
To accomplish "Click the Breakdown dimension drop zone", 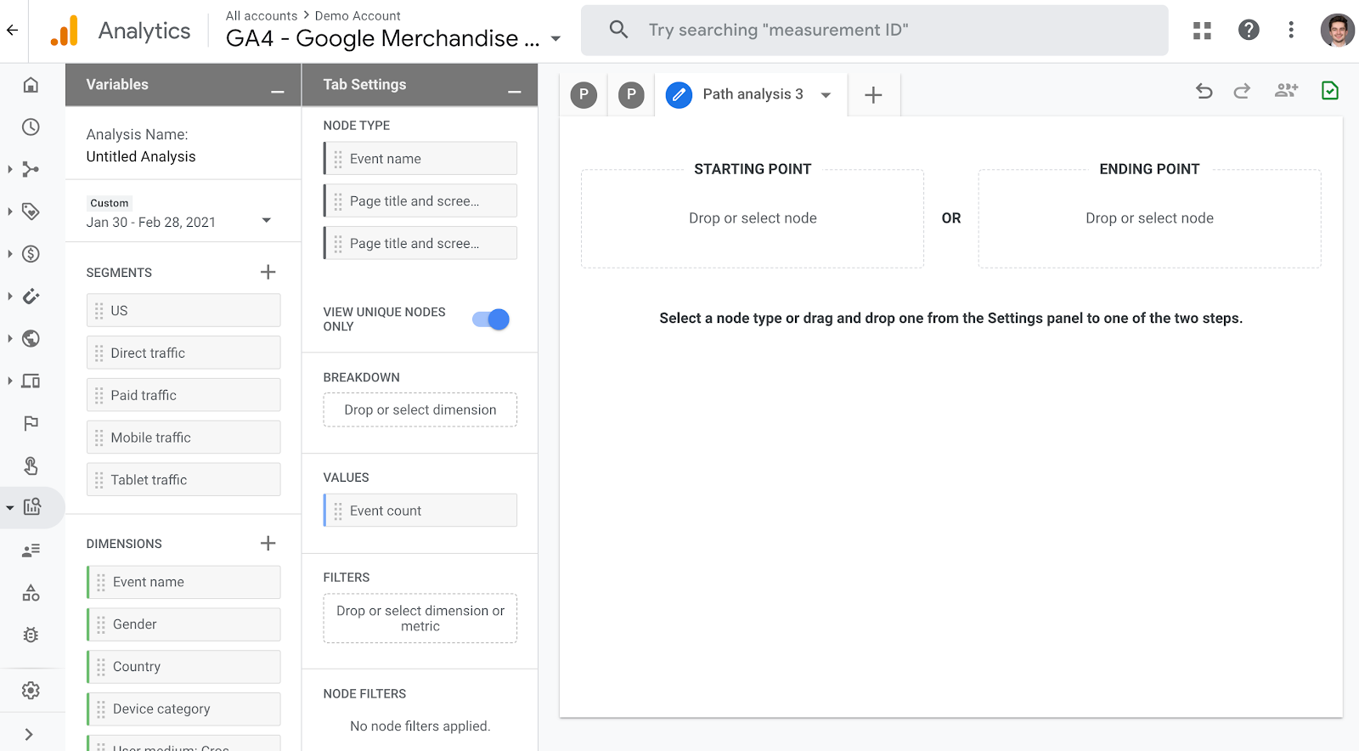I will click(420, 409).
